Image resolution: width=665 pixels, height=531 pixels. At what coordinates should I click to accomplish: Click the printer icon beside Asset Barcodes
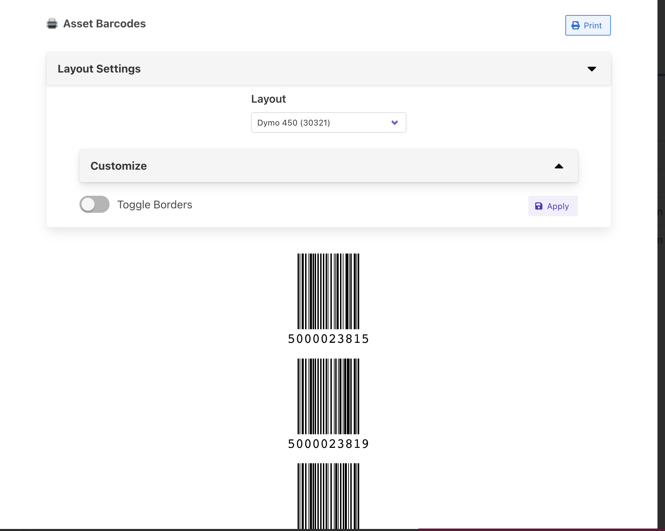[52, 24]
